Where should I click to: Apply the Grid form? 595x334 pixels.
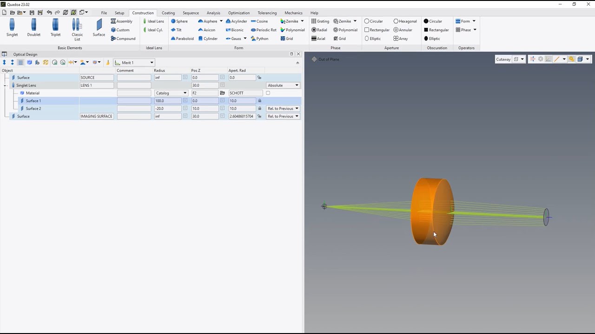click(286, 39)
